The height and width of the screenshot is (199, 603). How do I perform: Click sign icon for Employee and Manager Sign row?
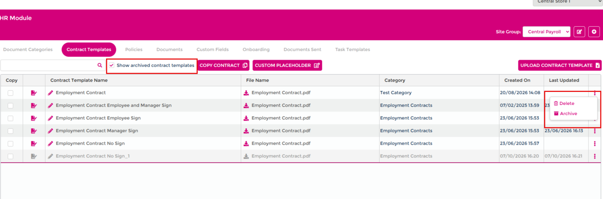pyautogui.click(x=34, y=105)
